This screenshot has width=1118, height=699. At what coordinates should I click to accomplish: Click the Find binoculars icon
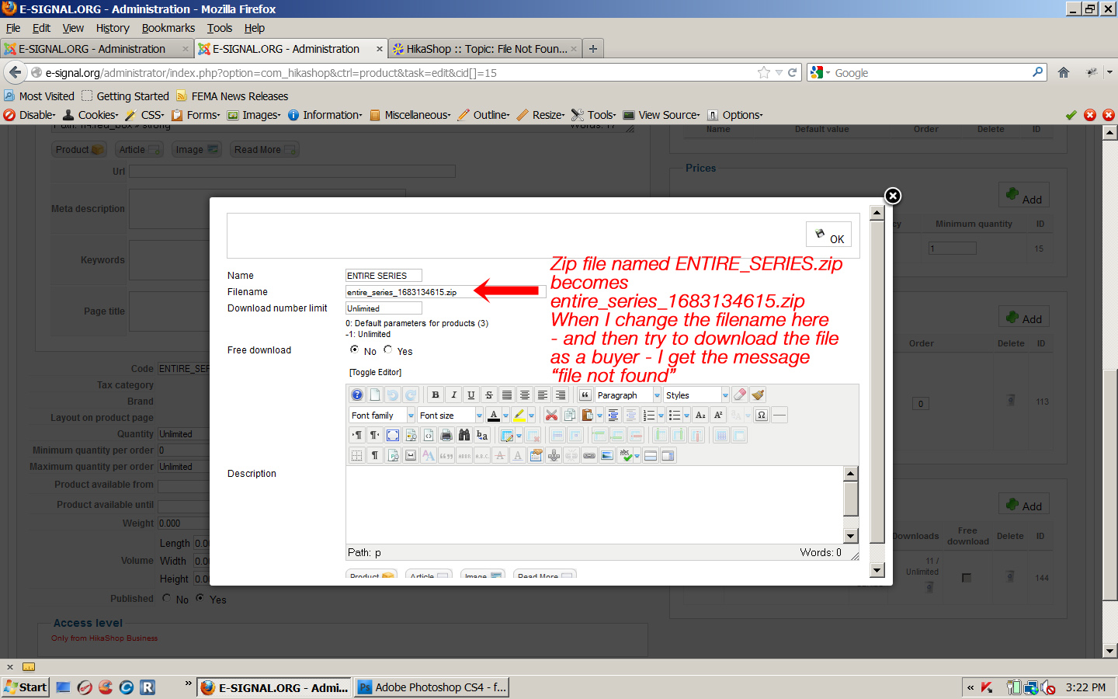[x=464, y=436]
